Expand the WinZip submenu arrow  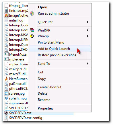(88, 36)
